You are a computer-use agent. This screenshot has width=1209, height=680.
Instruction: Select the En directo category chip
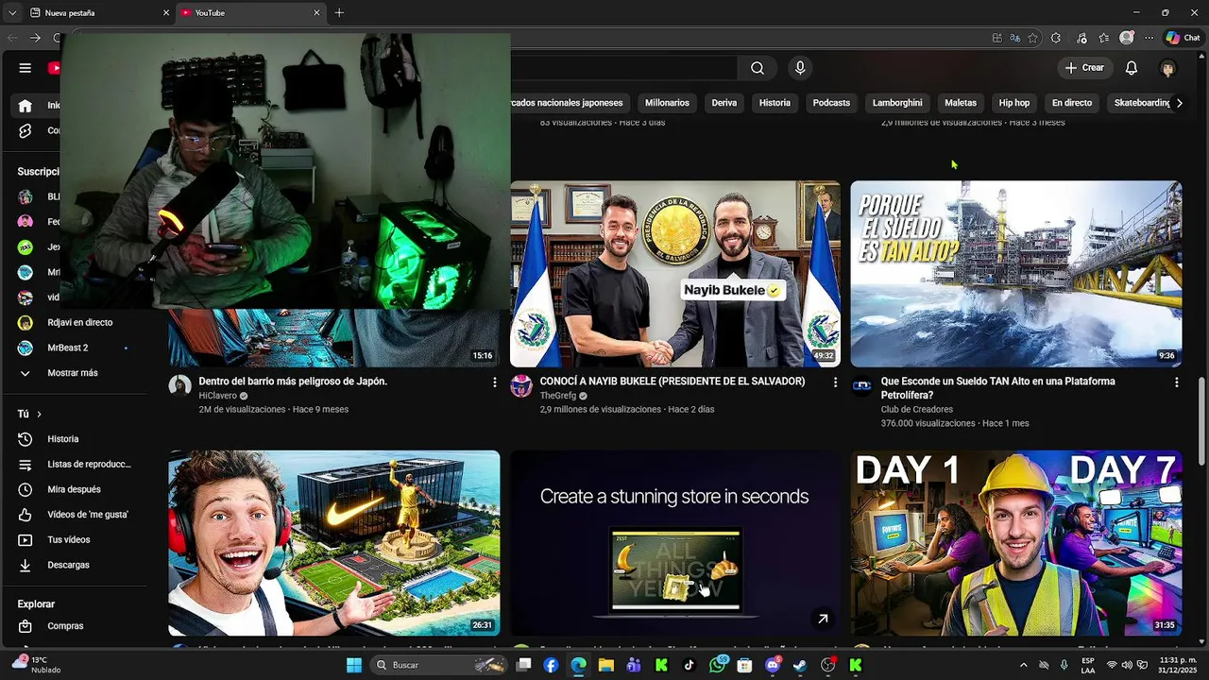[x=1072, y=103]
